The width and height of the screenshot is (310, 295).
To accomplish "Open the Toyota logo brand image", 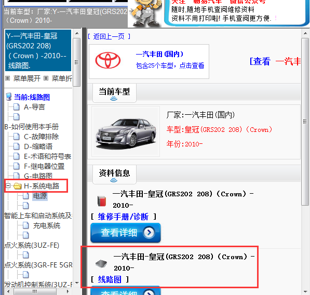I will [x=108, y=60].
